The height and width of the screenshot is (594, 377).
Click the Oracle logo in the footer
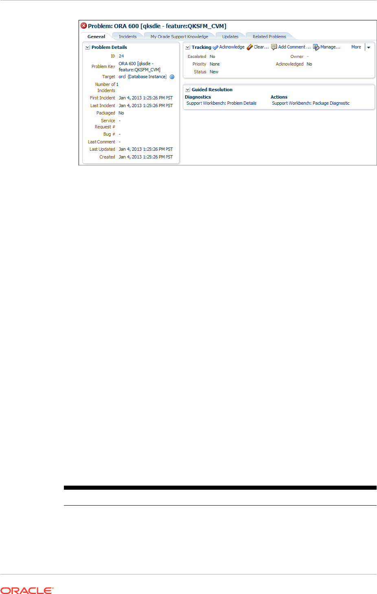pyautogui.click(x=27, y=590)
